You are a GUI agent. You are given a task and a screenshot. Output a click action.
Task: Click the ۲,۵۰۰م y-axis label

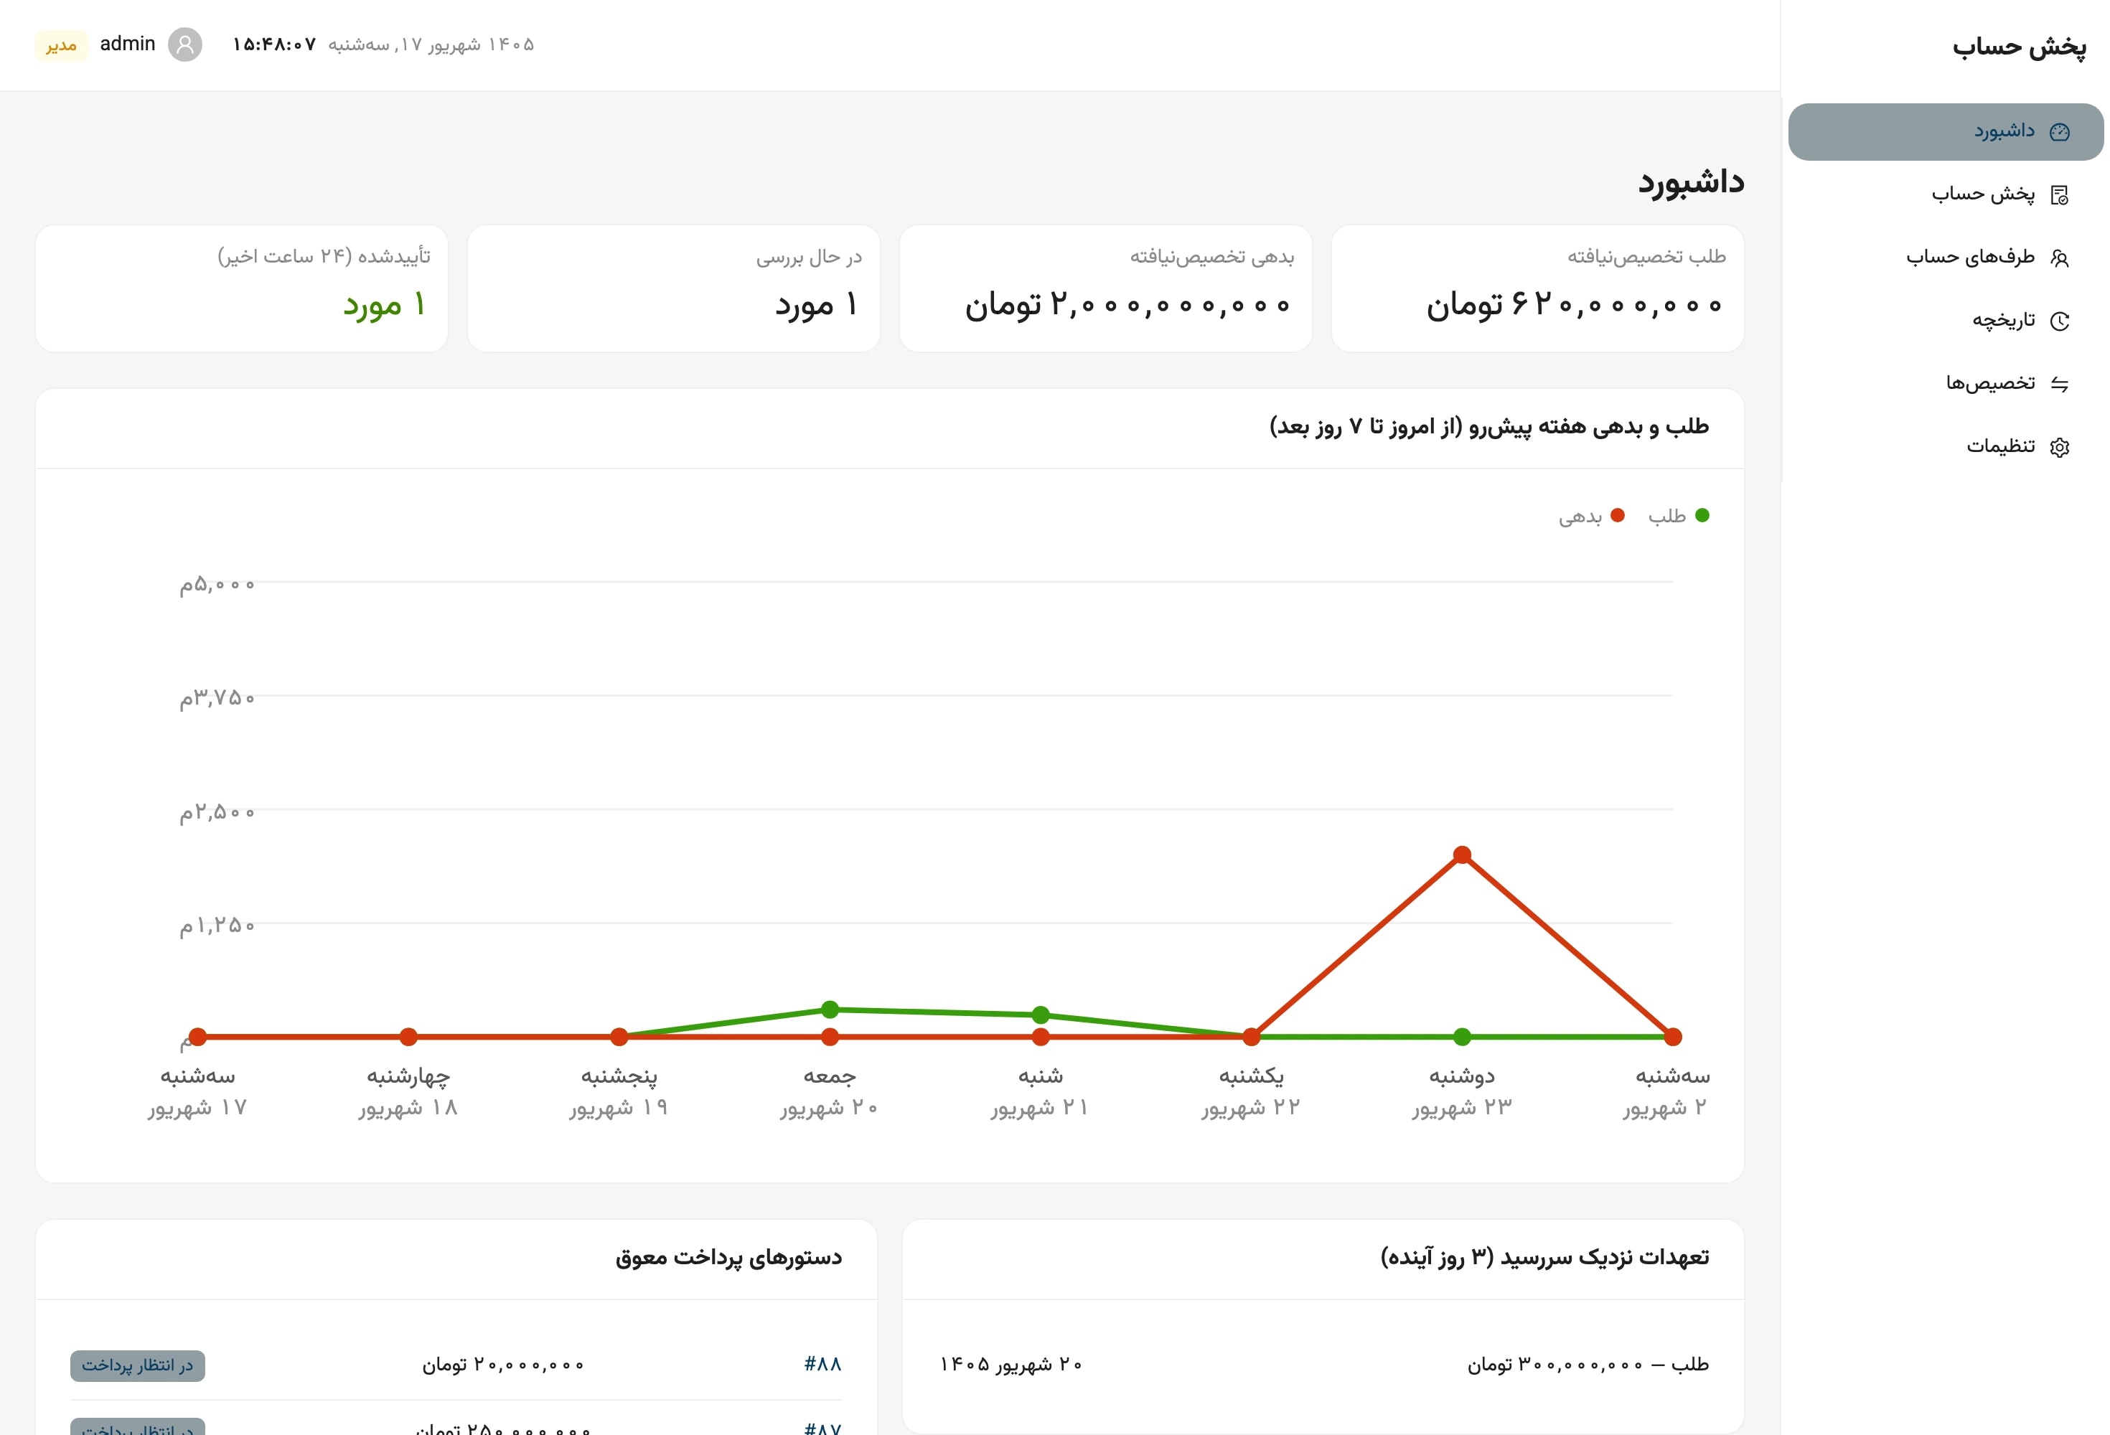coord(217,811)
